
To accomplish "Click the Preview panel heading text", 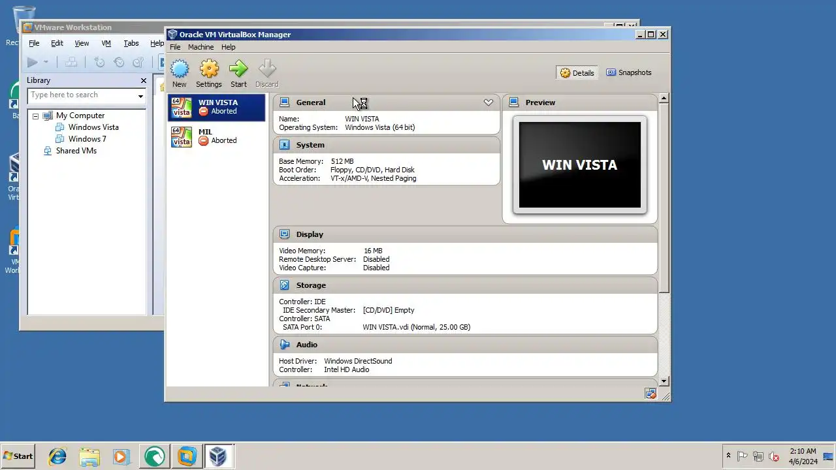I will [540, 102].
